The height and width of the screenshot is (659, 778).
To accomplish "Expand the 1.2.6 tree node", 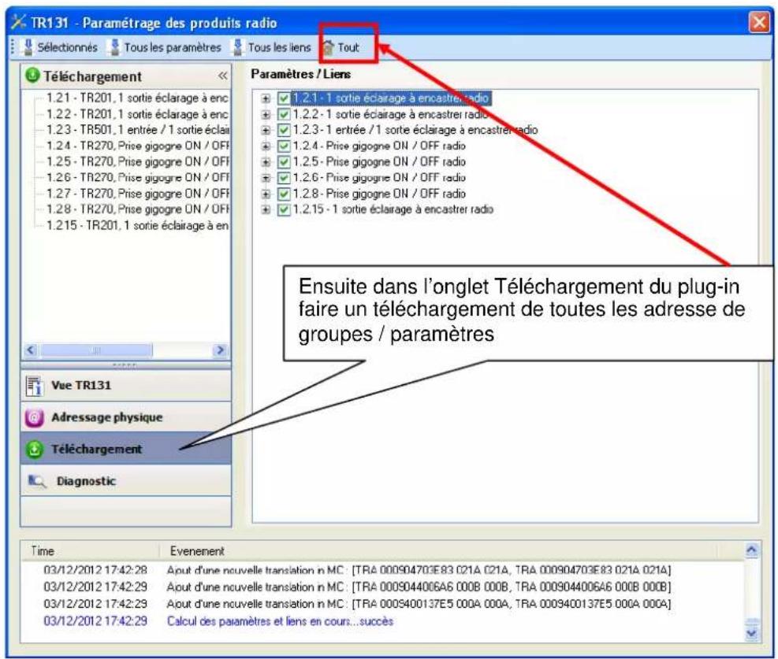I will [266, 179].
